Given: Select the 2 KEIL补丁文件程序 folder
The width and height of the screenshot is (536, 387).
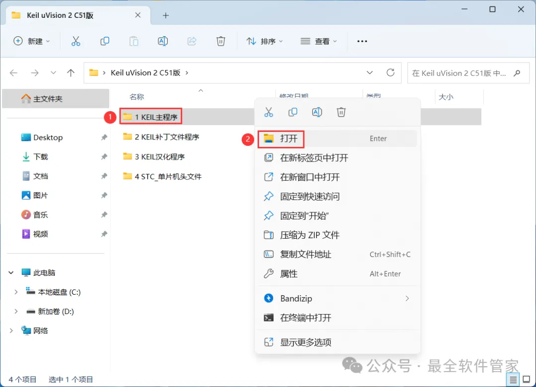Looking at the screenshot, I should coord(161,137).
